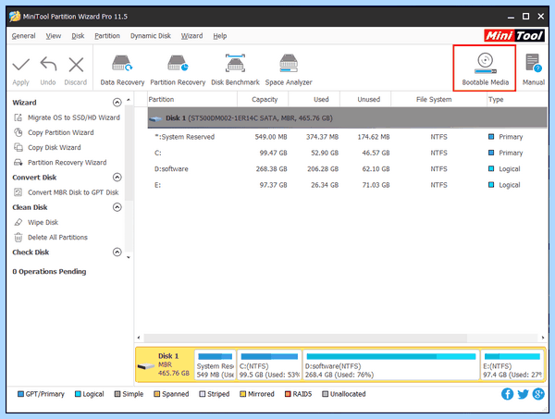
Task: Collapse the Wizard section
Action: click(117, 103)
